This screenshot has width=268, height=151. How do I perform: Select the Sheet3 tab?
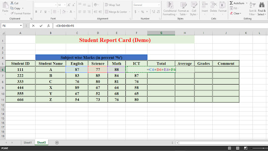(x=41, y=143)
